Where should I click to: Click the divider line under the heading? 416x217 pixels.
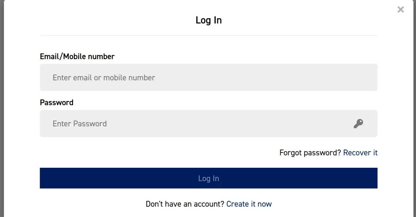pos(208,35)
